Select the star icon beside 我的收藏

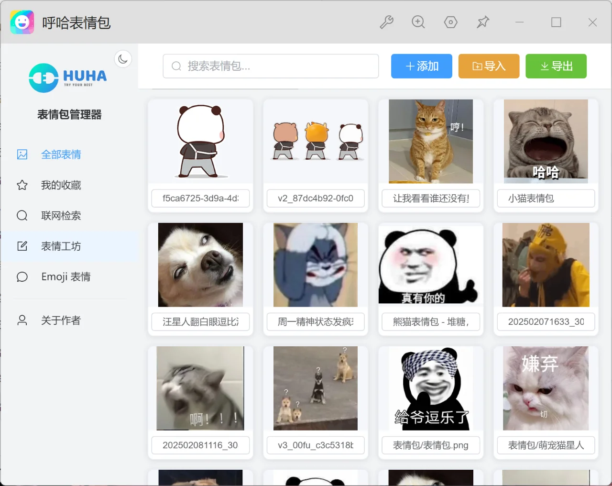(22, 185)
